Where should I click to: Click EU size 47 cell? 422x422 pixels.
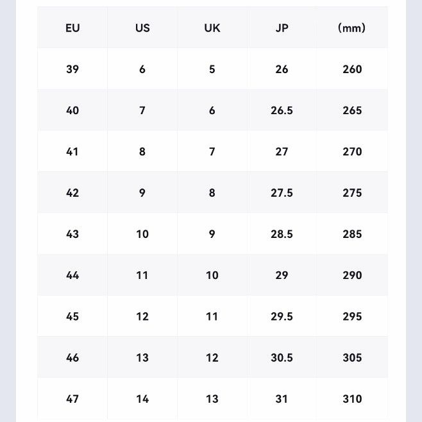click(x=72, y=398)
